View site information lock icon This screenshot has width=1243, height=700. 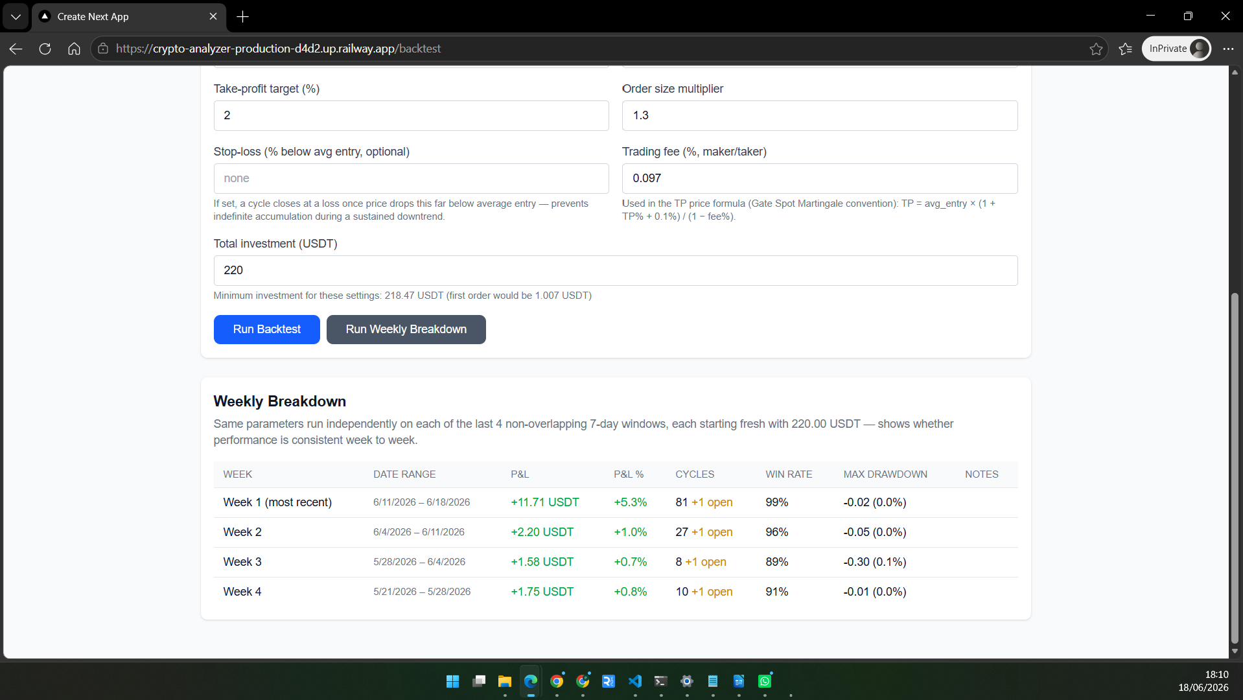pos(103,49)
